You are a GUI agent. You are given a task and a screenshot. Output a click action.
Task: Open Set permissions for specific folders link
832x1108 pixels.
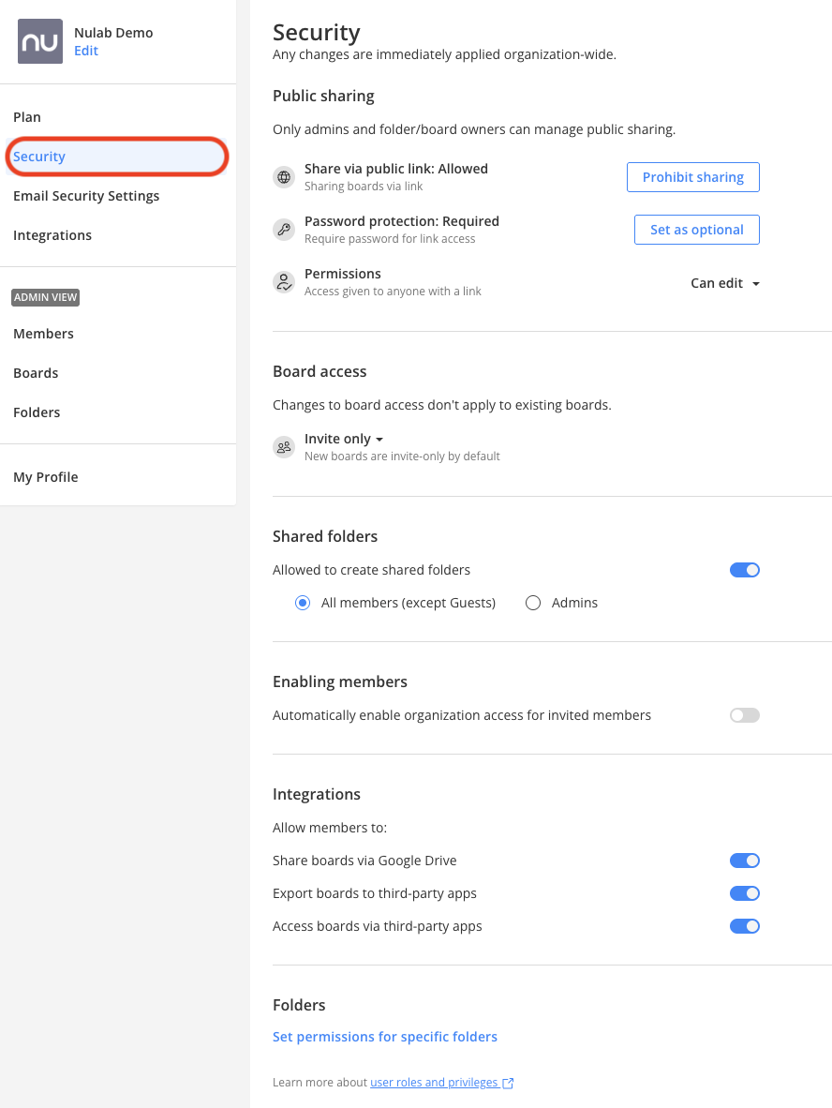(385, 1037)
